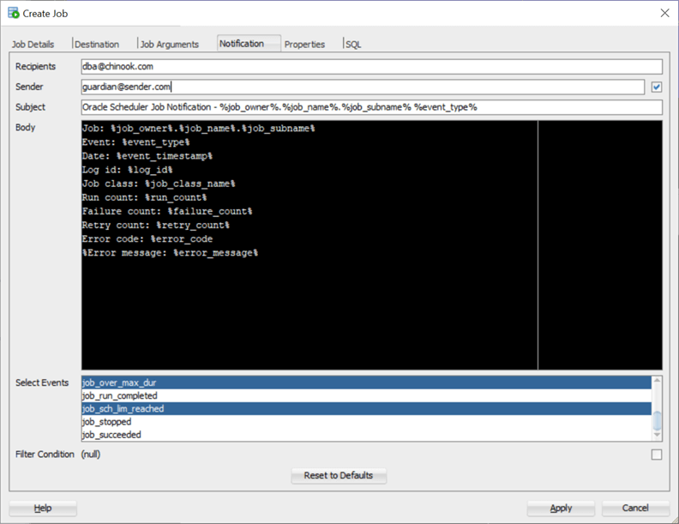
Task: Click the Subject text field
Action: tap(371, 107)
